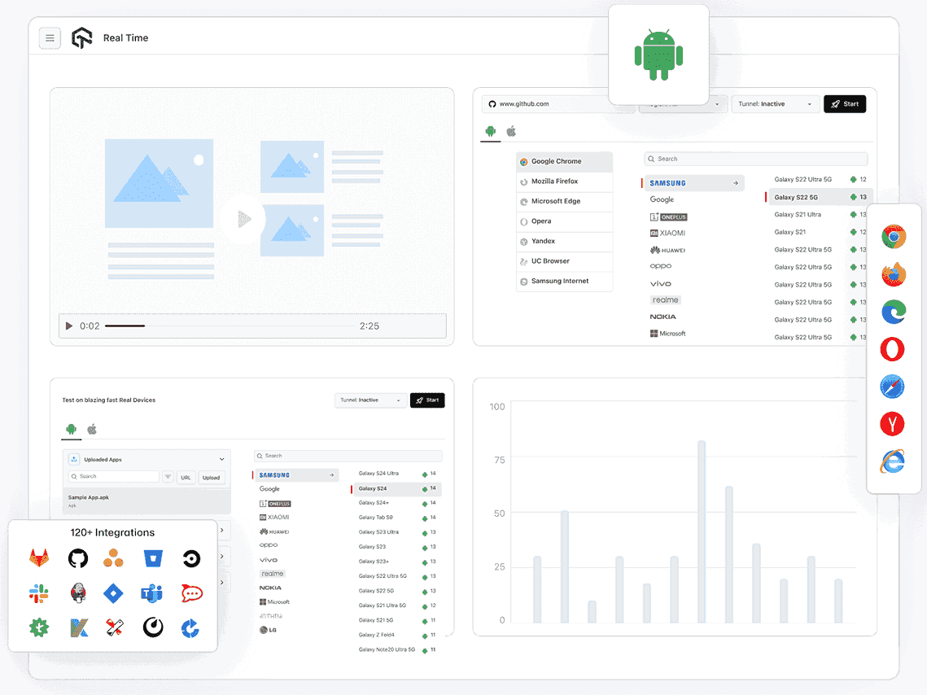Click the URL button in Uploaded Apps
The image size is (927, 695).
pyautogui.click(x=186, y=478)
